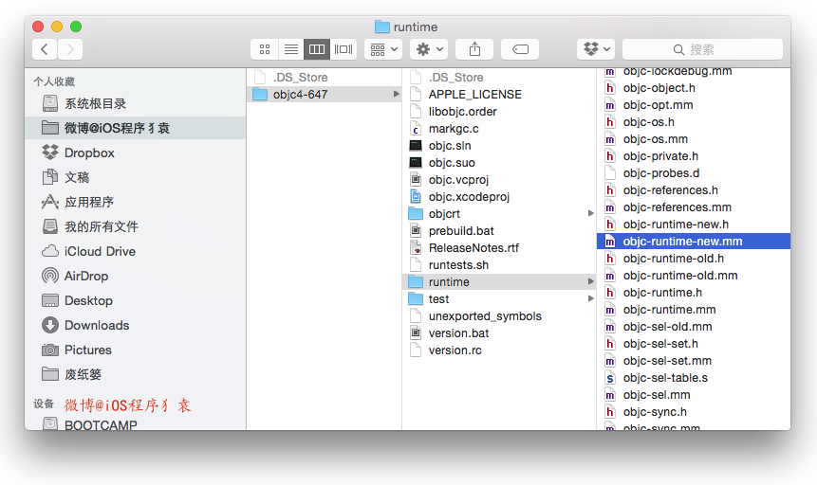Open Downloads folder in sidebar

pyautogui.click(x=96, y=325)
